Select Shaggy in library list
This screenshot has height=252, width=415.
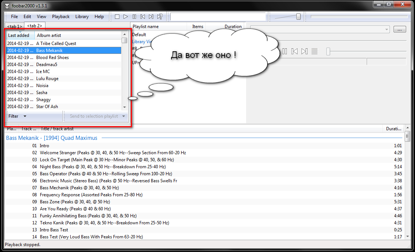[64, 100]
